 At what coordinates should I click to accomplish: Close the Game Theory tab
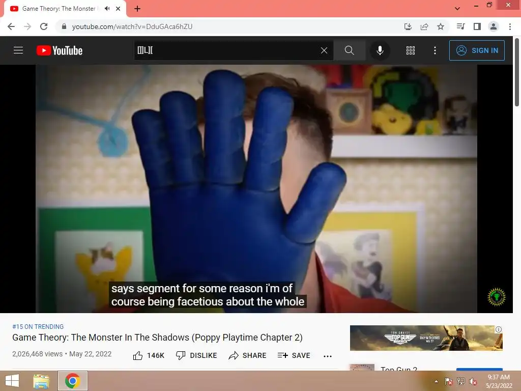tap(118, 9)
